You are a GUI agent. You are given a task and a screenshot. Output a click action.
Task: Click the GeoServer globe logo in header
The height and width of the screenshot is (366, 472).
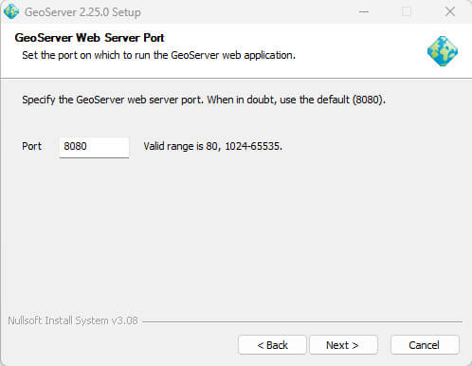point(443,51)
